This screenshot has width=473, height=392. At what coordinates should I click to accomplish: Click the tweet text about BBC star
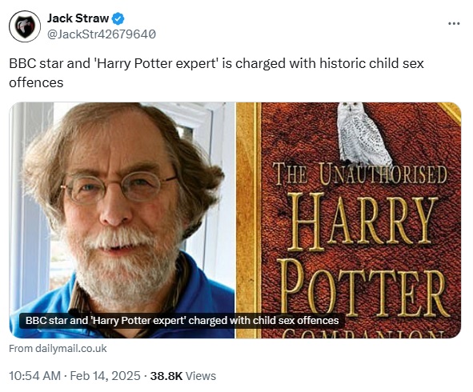click(x=216, y=73)
